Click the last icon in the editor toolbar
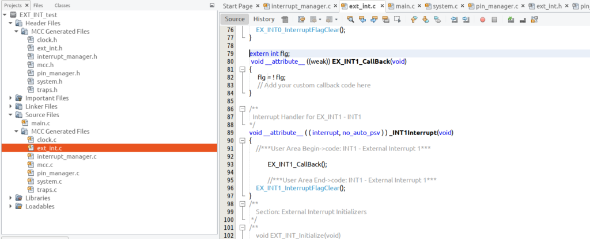590x239 pixels. [534, 19]
